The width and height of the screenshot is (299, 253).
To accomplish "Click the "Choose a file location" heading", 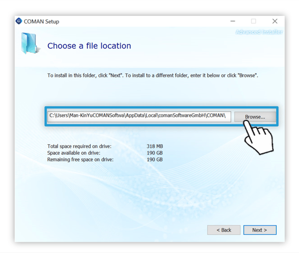I will [89, 46].
